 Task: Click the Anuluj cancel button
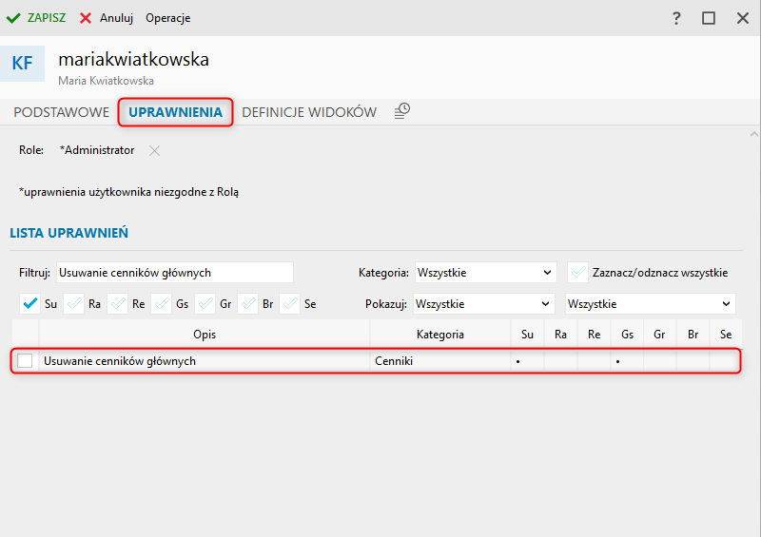(x=107, y=18)
